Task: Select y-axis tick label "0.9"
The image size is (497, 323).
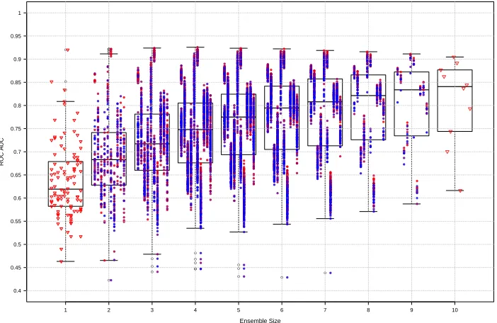Action: point(17,59)
